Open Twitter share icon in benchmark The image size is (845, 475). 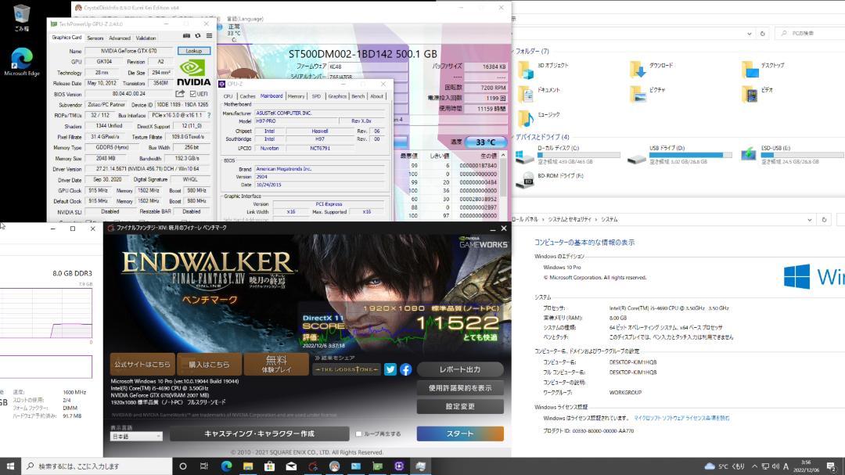390,369
